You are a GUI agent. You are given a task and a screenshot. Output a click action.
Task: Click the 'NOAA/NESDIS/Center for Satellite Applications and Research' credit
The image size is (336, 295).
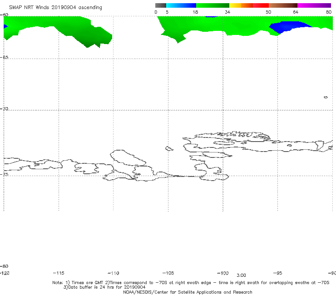coord(188,292)
